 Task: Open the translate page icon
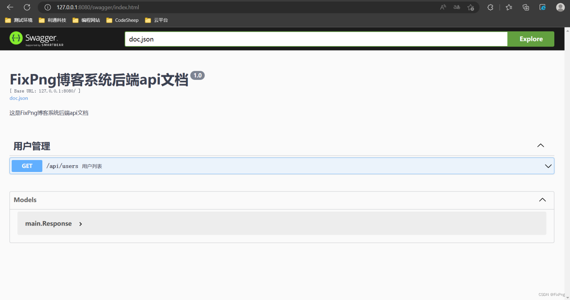tap(457, 7)
